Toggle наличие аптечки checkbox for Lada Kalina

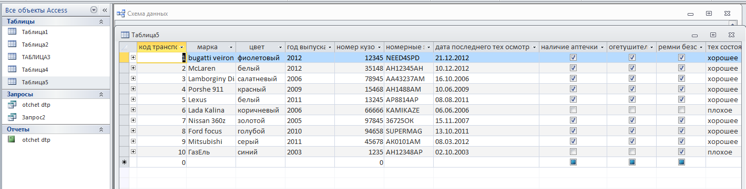tap(573, 110)
